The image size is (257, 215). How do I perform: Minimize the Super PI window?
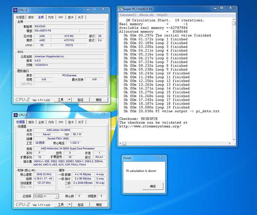tap(215, 8)
